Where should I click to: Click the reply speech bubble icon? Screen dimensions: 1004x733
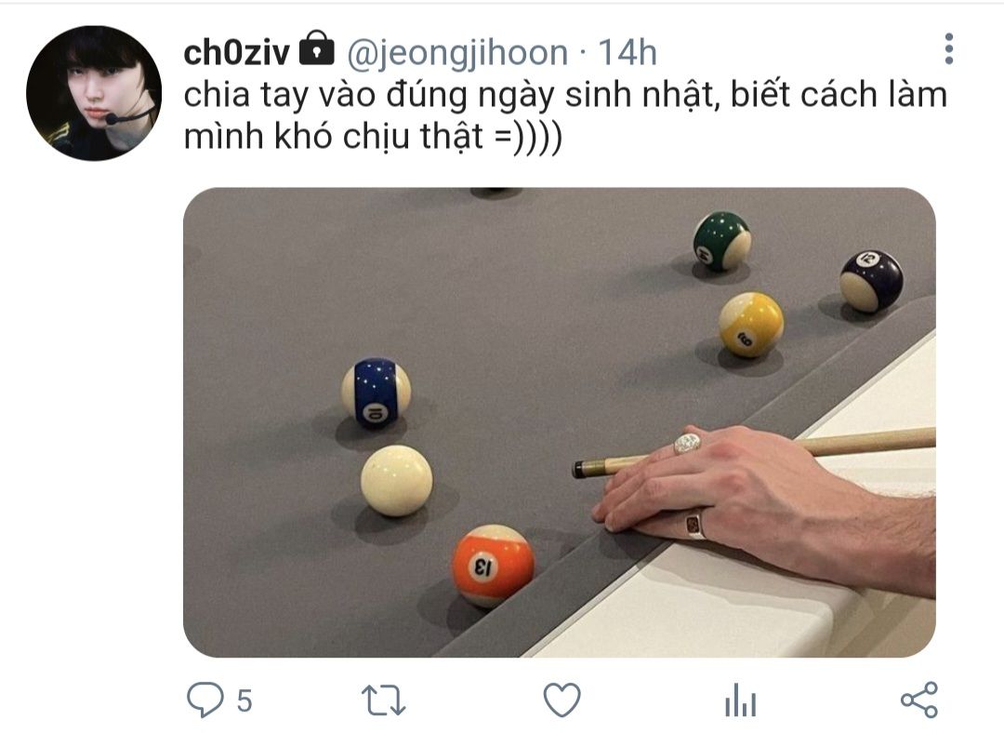pyautogui.click(x=205, y=699)
